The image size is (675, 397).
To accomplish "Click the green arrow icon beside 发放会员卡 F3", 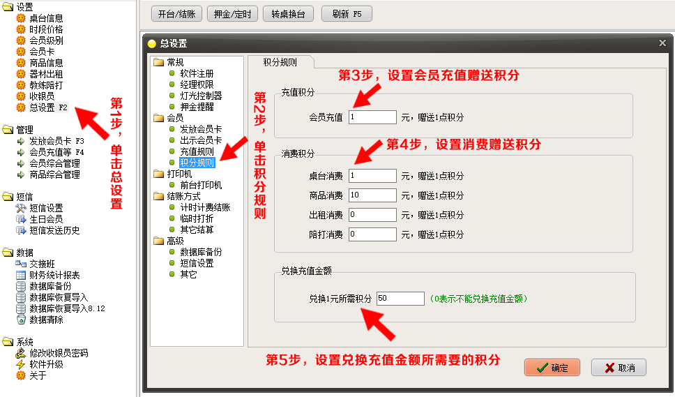I will (x=21, y=141).
